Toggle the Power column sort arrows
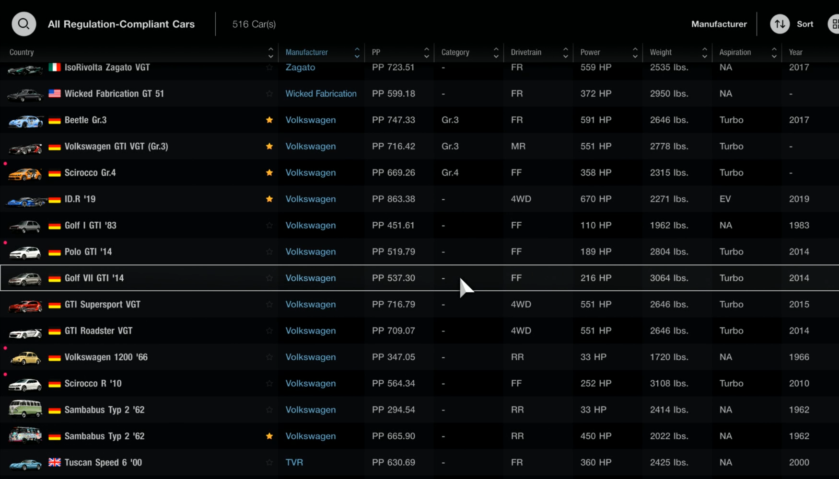Viewport: 839px width, 479px height. click(x=635, y=52)
